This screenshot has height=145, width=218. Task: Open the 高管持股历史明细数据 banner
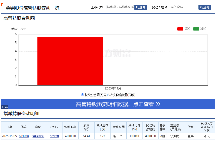tap(108, 104)
